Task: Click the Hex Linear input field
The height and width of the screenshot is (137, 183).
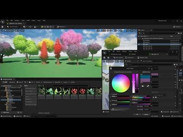Action: click(x=146, y=106)
